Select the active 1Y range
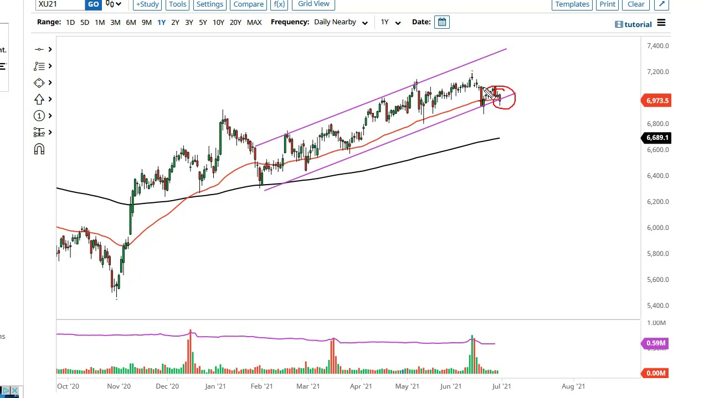The width and height of the screenshot is (709, 398). (x=161, y=22)
